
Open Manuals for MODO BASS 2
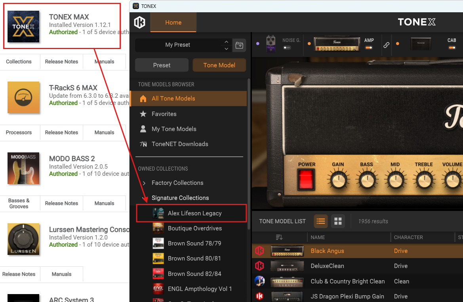pos(104,203)
